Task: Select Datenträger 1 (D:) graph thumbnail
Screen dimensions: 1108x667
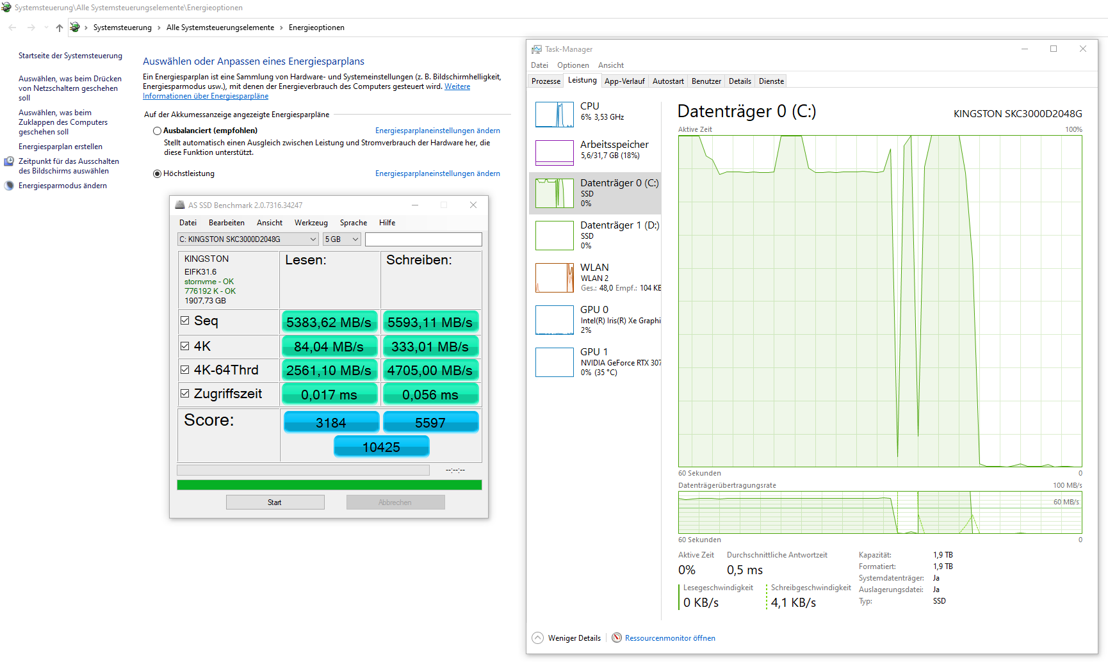Action: pos(555,236)
